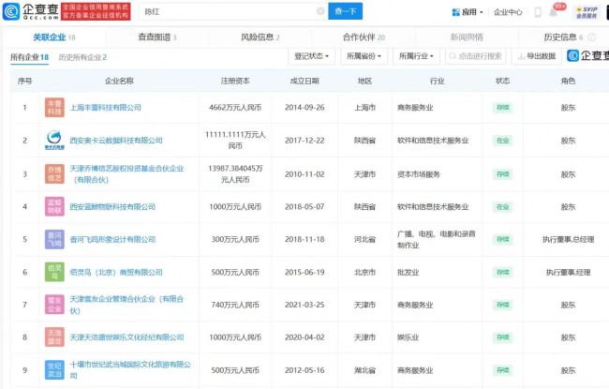Viewport: 609px width, 389px height.
Task: Open the notifications bell icon
Action: pos(554,12)
